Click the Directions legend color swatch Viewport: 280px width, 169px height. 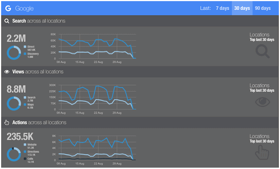click(x=25, y=152)
